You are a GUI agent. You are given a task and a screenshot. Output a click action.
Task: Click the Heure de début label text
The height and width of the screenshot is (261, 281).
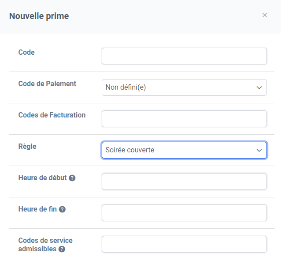(x=42, y=178)
